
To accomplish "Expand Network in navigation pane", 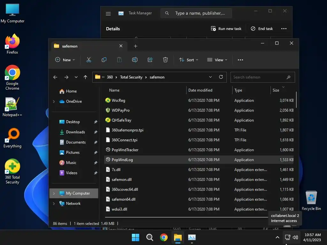I will click(x=54, y=204).
